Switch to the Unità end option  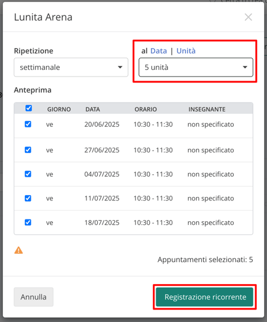pos(186,51)
